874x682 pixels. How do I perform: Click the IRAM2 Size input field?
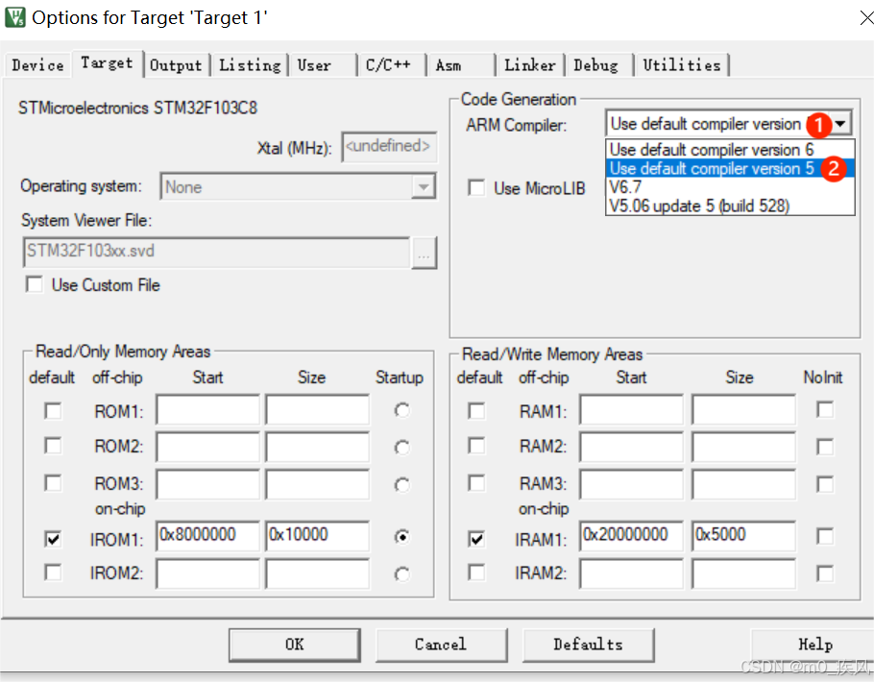click(743, 573)
